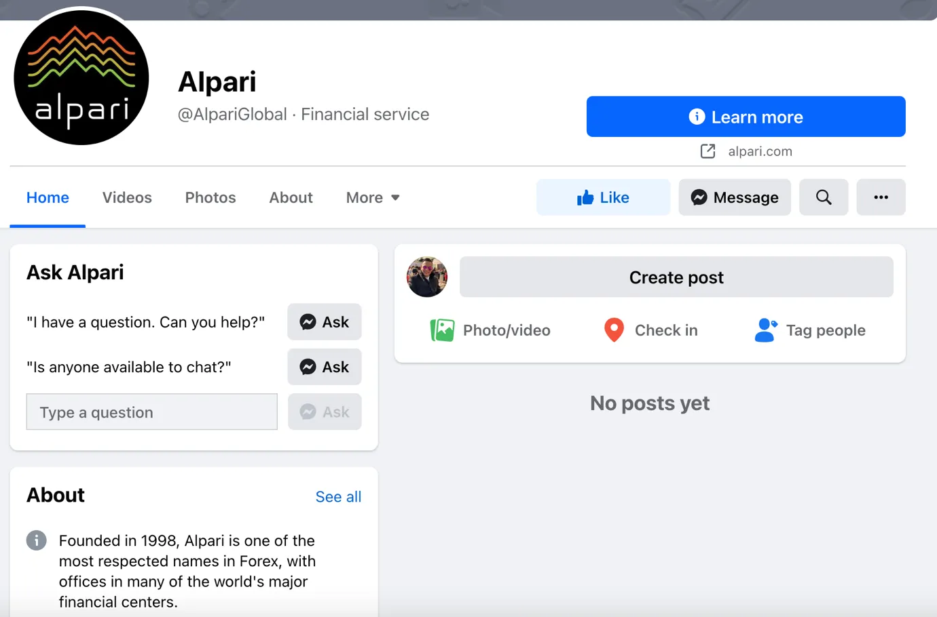Open the Photos tab

210,197
